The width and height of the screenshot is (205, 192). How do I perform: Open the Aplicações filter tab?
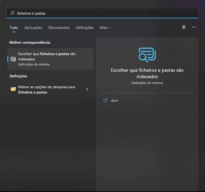33,28
